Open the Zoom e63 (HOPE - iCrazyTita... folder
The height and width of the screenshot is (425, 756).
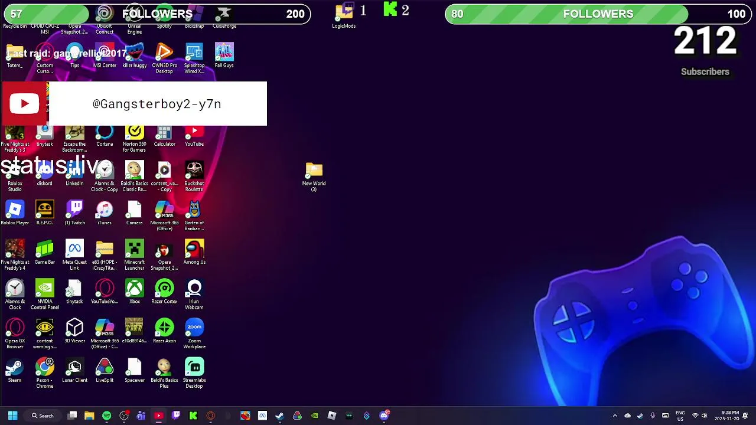[105, 255]
